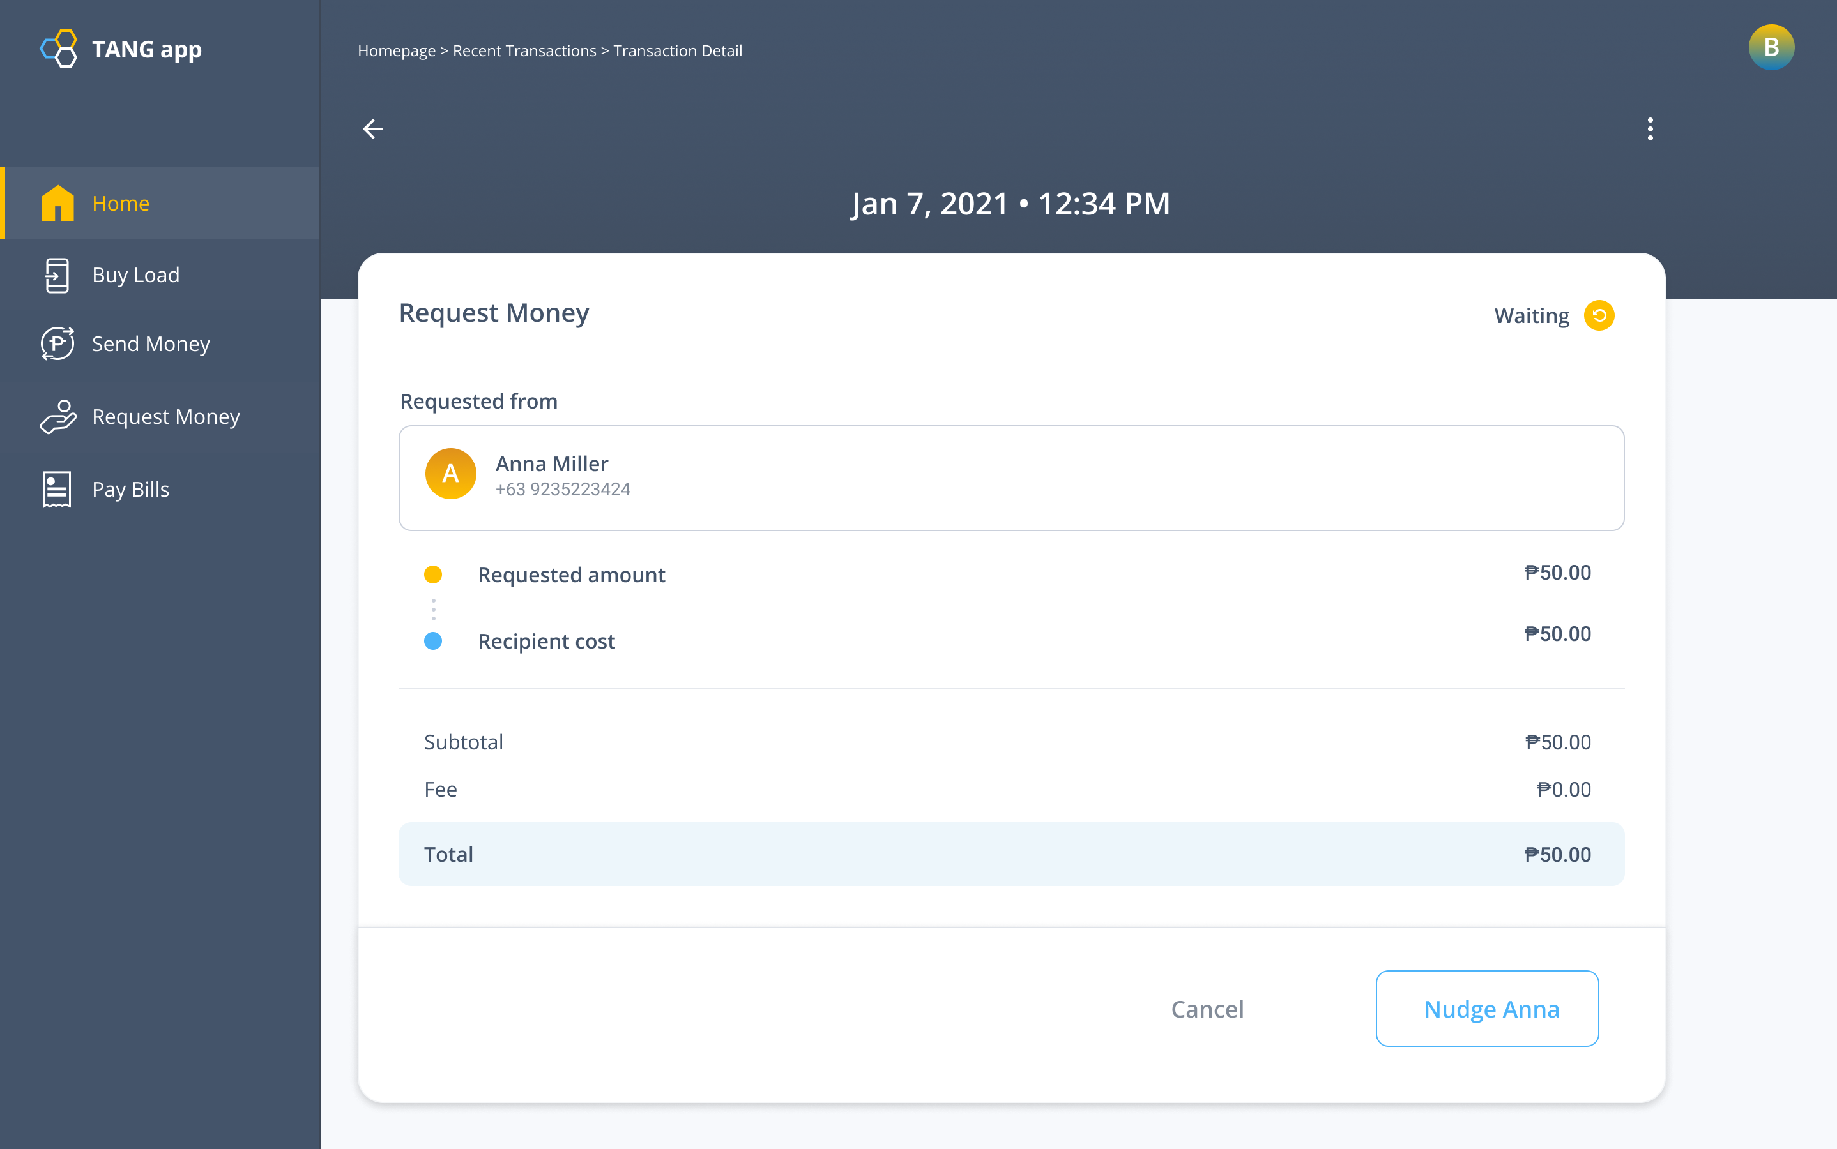This screenshot has height=1149, width=1837.
Task: Open the three-dot more options menu
Action: (x=1650, y=129)
